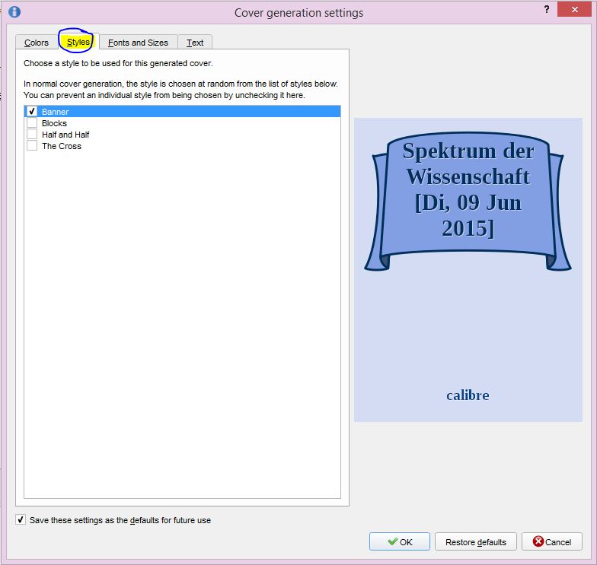This screenshot has width=597, height=565.
Task: Select the Half and Half style name
Action: pyautogui.click(x=65, y=135)
